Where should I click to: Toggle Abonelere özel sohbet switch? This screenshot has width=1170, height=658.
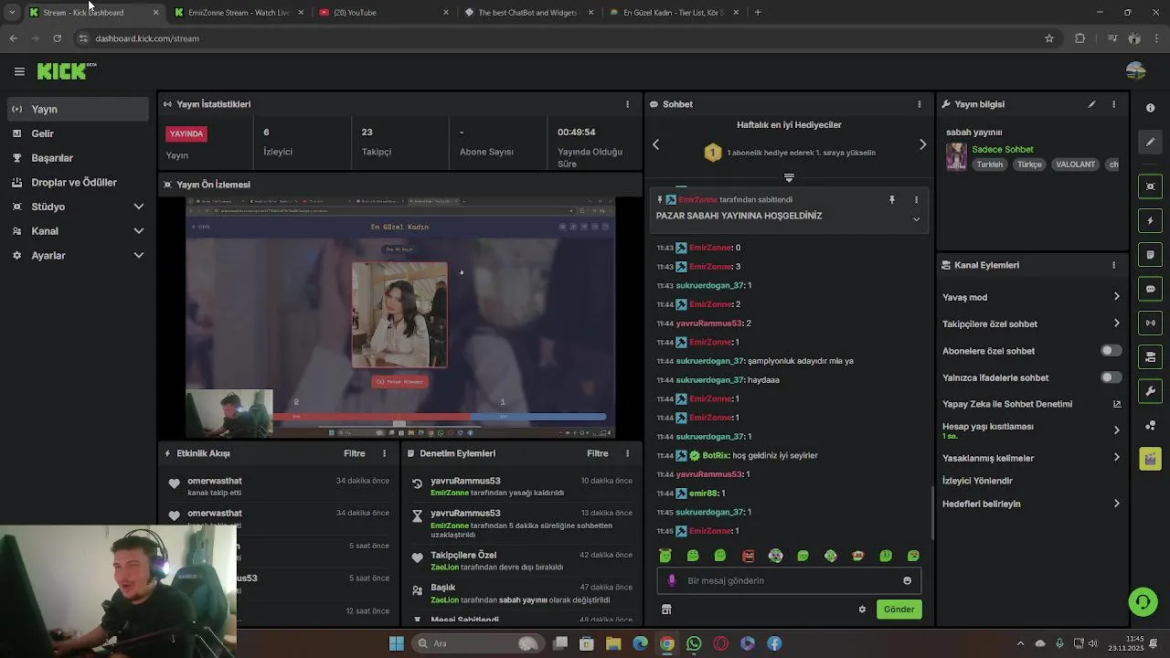1111,351
